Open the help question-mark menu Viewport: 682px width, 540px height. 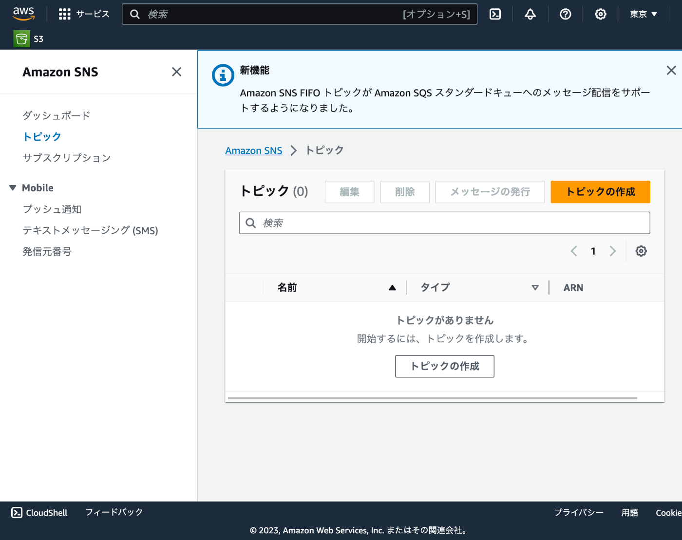565,14
